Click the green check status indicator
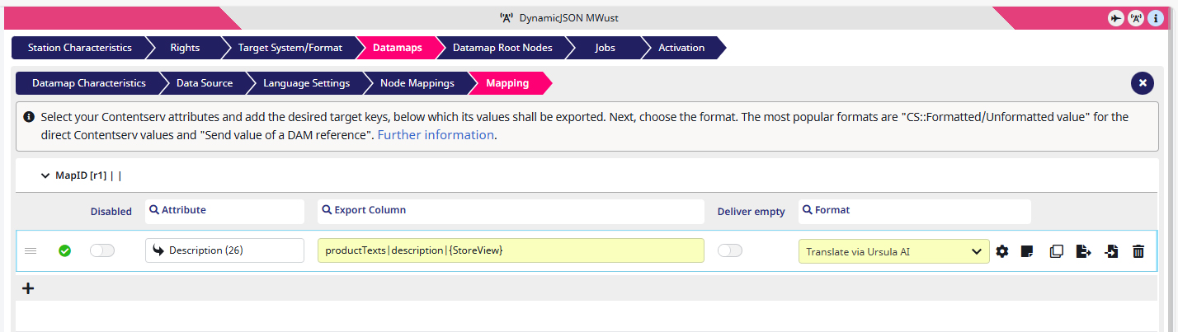1178x332 pixels. tap(64, 250)
